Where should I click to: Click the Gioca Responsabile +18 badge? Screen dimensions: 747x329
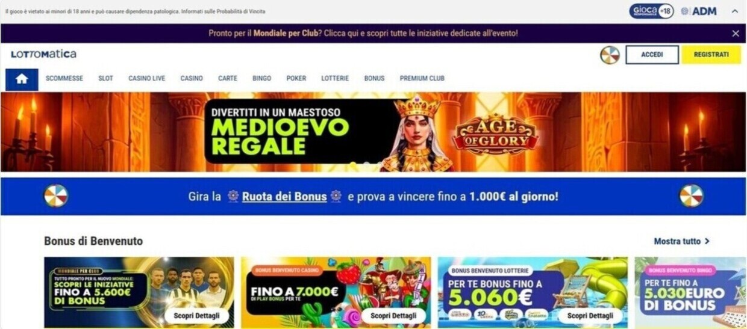(651, 11)
